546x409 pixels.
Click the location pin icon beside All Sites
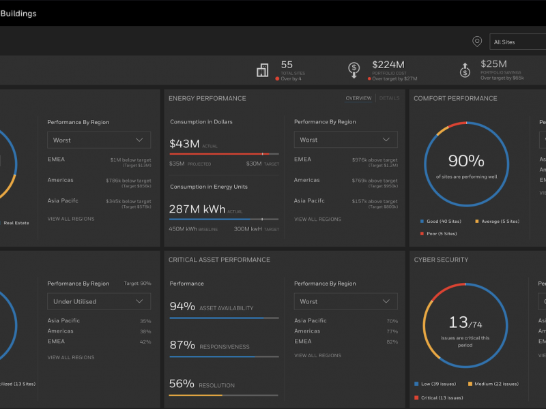[x=476, y=42]
